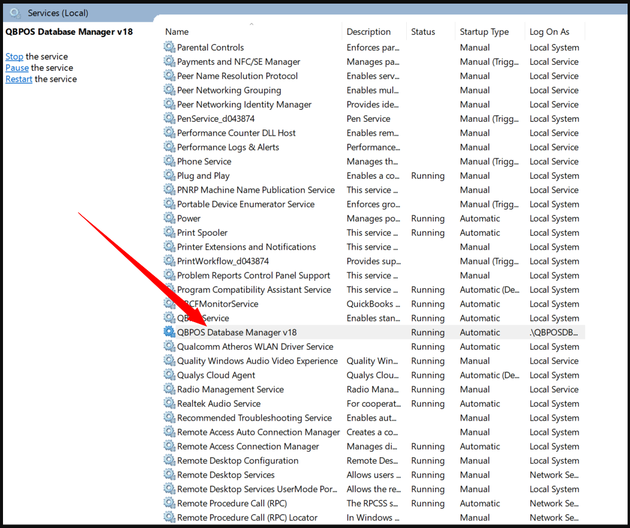
Task: Sort by the Startup Type column header
Action: (484, 32)
